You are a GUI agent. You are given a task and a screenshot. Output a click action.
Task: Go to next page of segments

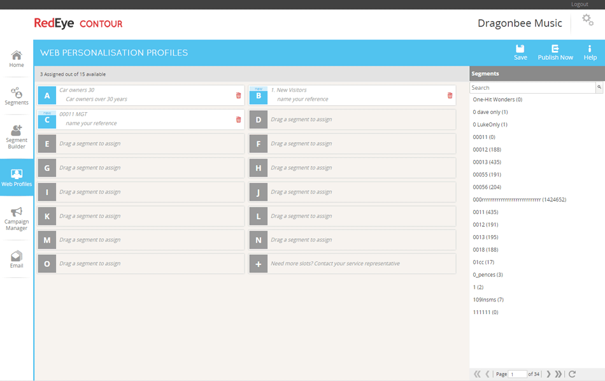[548, 374]
